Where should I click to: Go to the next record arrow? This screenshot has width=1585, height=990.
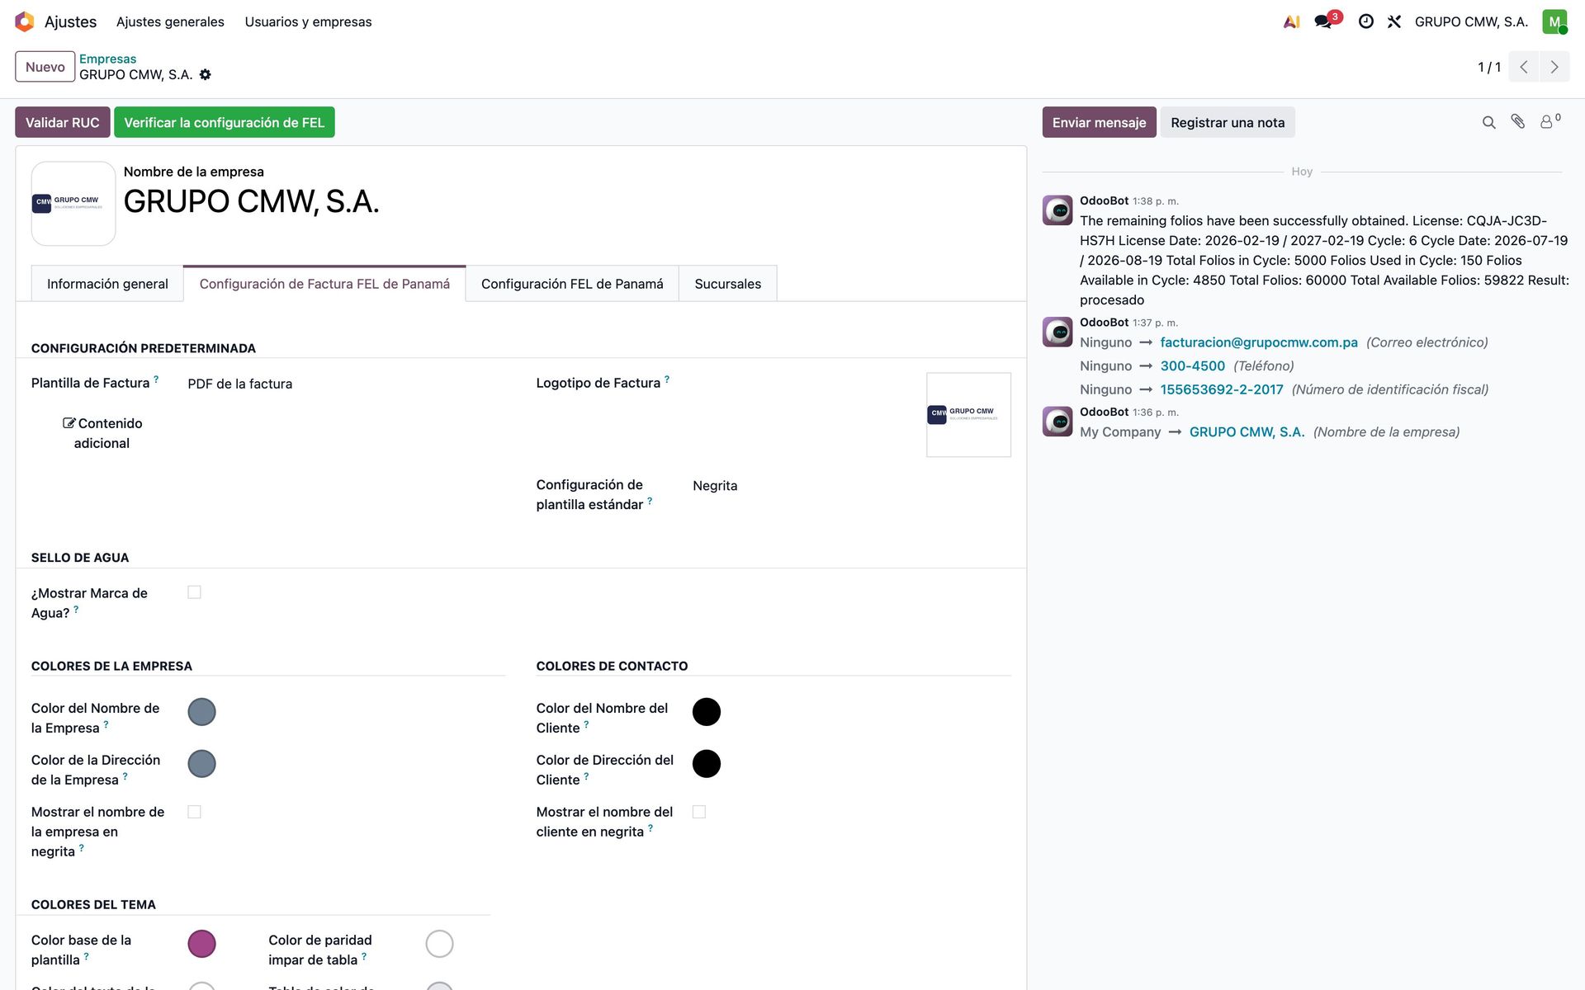click(1554, 67)
